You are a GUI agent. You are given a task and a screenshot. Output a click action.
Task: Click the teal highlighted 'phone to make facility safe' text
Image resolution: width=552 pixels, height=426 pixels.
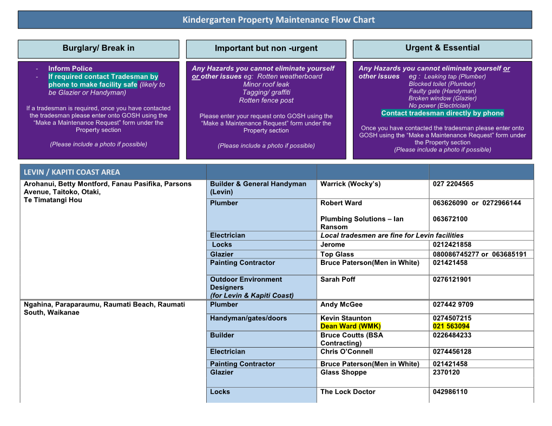93,85
